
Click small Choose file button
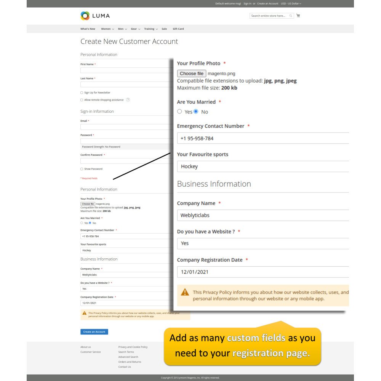[88, 204]
